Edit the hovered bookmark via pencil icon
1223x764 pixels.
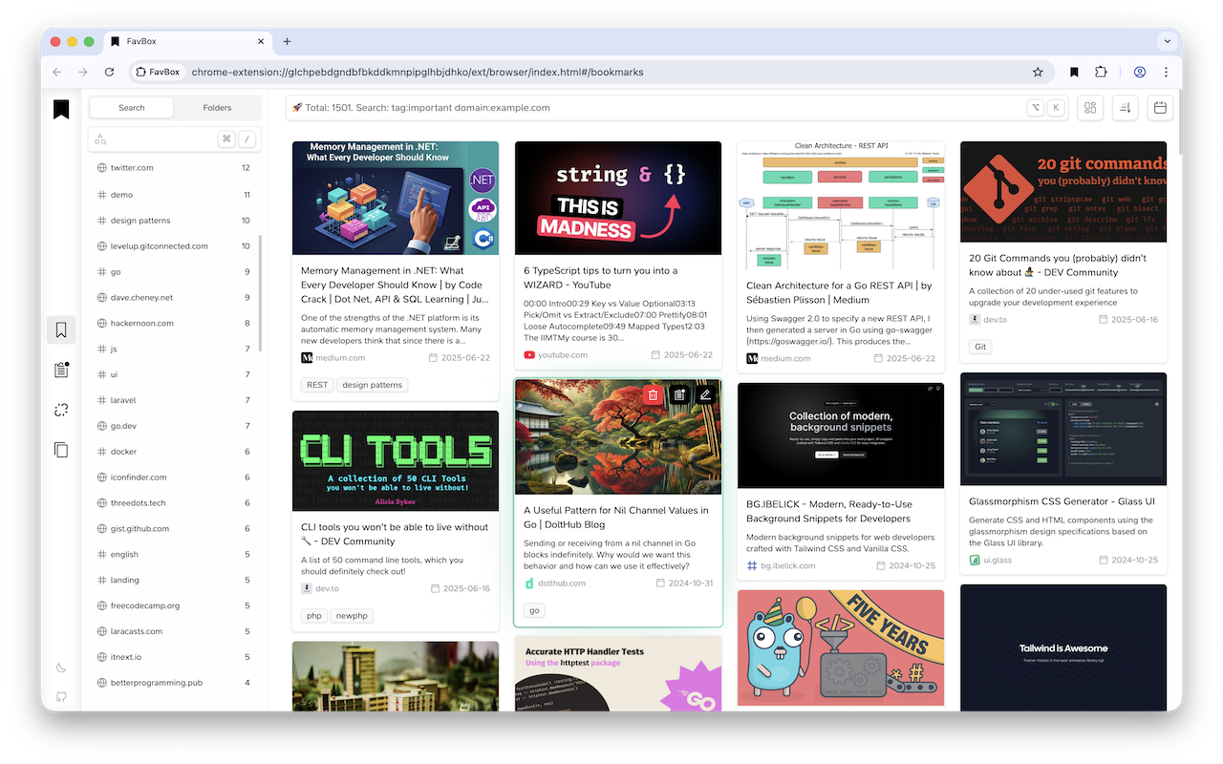coord(705,393)
